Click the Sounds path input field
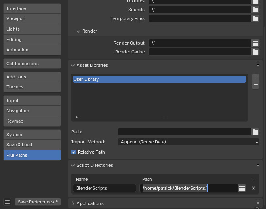Viewport: 266px width, 209px height. (200, 10)
